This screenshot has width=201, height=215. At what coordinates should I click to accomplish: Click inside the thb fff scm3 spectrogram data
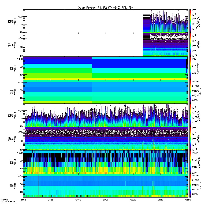[x=165, y=45]
